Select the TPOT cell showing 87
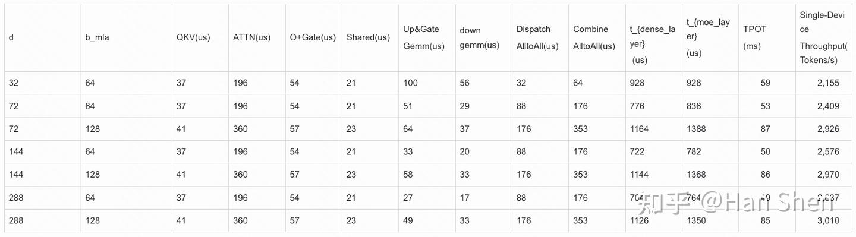The width and height of the screenshot is (856, 237). pyautogui.click(x=765, y=129)
